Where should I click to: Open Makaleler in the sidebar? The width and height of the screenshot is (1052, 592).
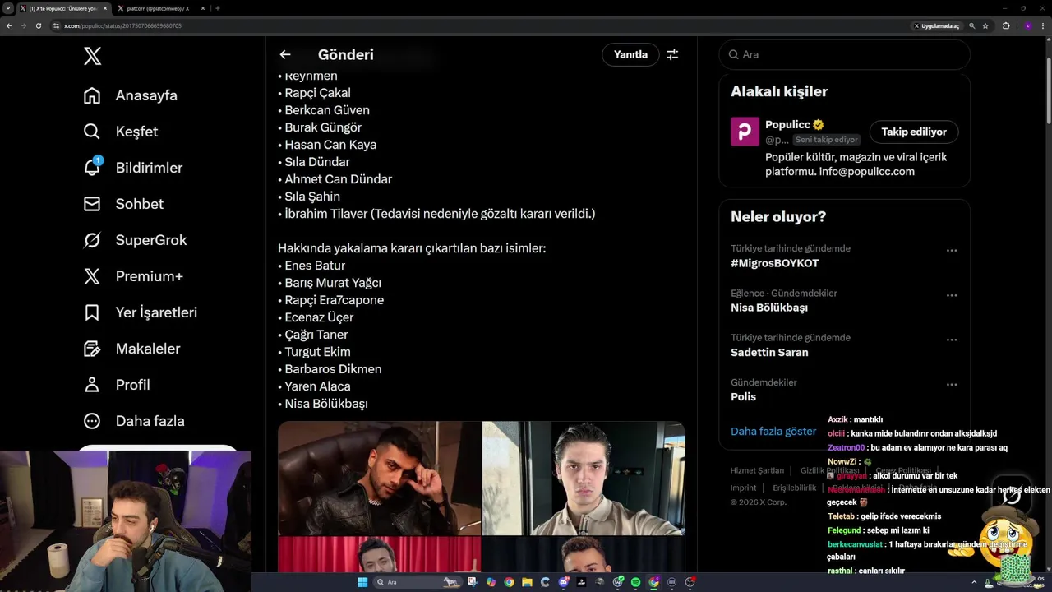click(131, 349)
